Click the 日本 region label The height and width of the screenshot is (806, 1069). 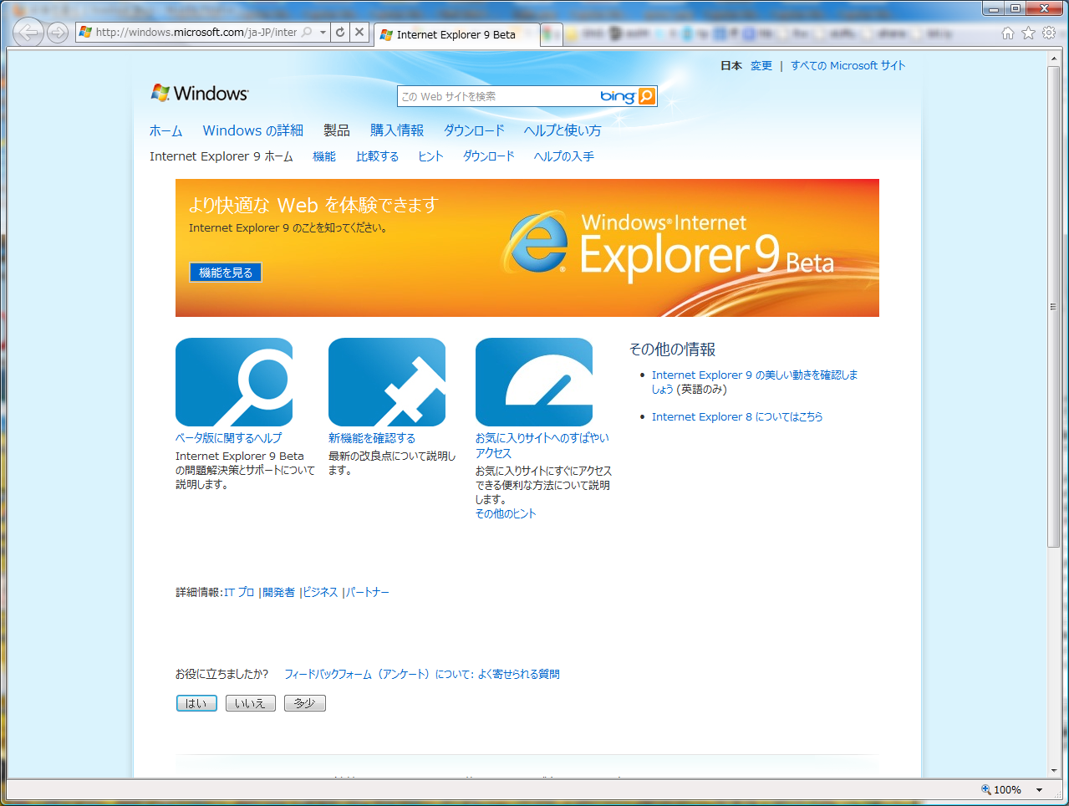coord(731,65)
